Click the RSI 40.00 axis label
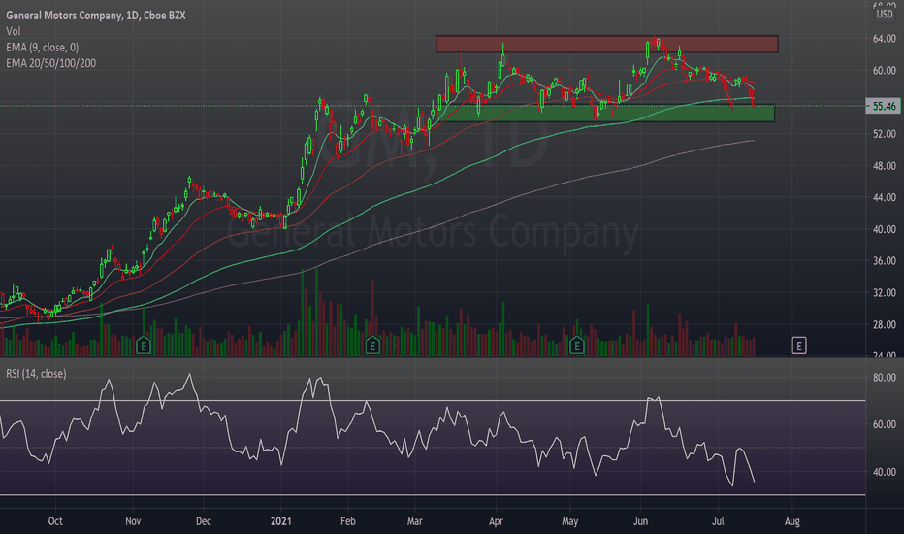Viewport: 904px width, 534px height. [884, 472]
